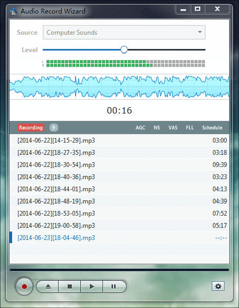Click the audio waveform display
The height and width of the screenshot is (308, 239).
click(119, 87)
